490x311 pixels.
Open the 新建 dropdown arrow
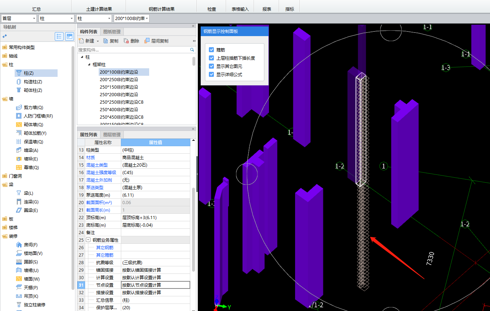[97, 41]
